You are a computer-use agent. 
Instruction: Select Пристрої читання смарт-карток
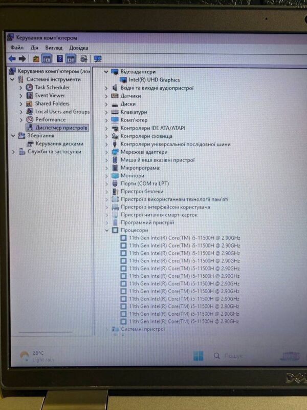pyautogui.click(x=159, y=215)
